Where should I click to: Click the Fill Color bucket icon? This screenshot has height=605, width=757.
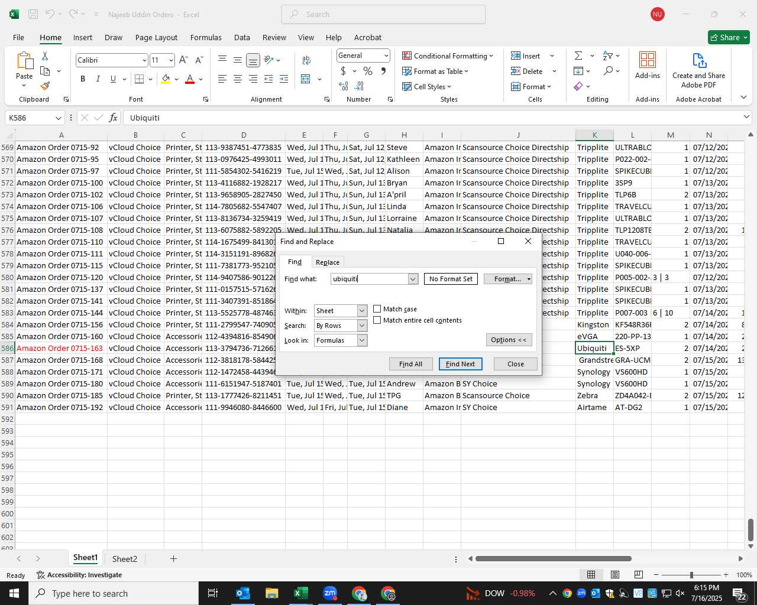[x=166, y=79]
